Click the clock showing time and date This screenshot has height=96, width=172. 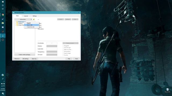tap(3, 90)
